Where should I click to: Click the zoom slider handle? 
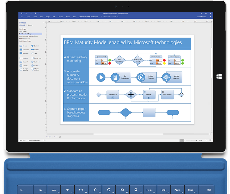[191, 140]
